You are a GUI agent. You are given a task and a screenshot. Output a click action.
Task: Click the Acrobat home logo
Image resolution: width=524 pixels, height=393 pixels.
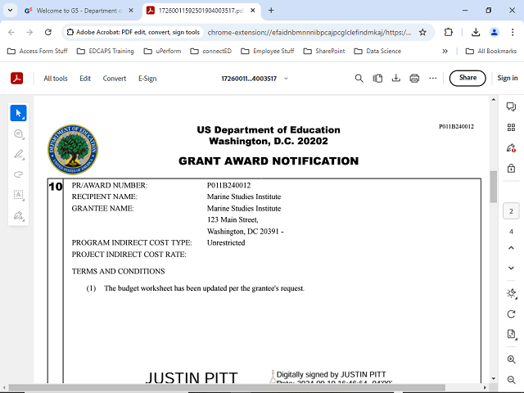click(x=16, y=79)
